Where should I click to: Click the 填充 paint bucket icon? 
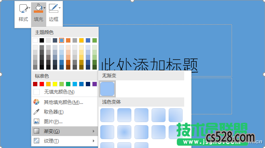(38, 8)
